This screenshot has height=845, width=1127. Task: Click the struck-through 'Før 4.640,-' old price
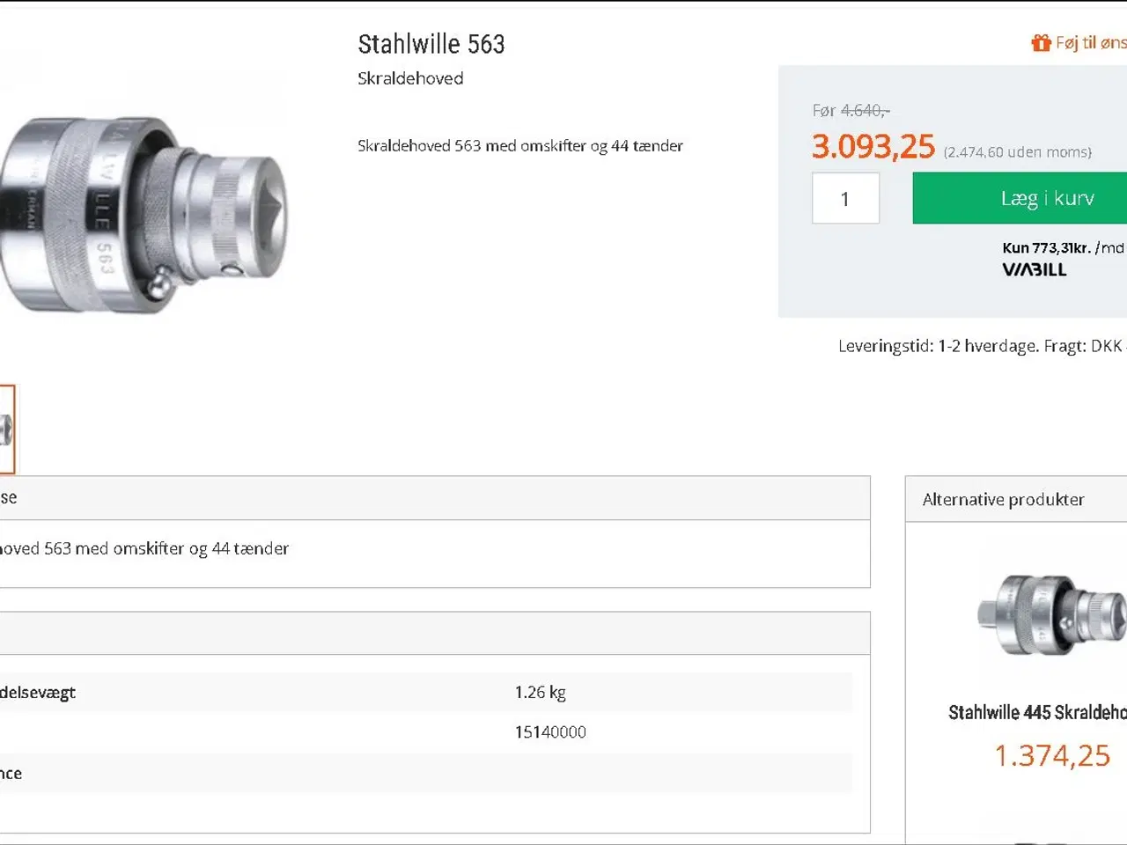(x=851, y=111)
